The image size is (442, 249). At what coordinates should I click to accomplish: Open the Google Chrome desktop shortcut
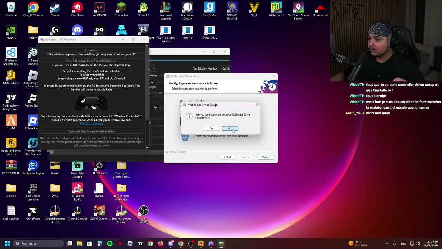[33, 10]
